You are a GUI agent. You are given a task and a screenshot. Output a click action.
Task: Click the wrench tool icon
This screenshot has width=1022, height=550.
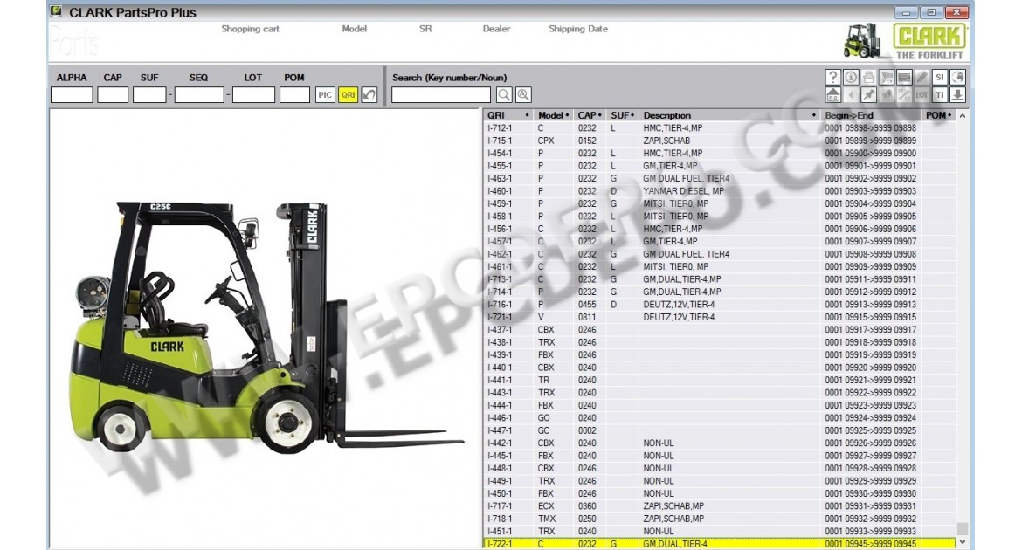[x=904, y=94]
